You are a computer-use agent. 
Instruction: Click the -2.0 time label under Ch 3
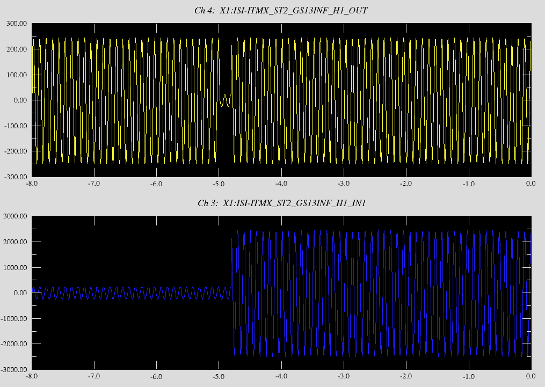click(x=406, y=376)
